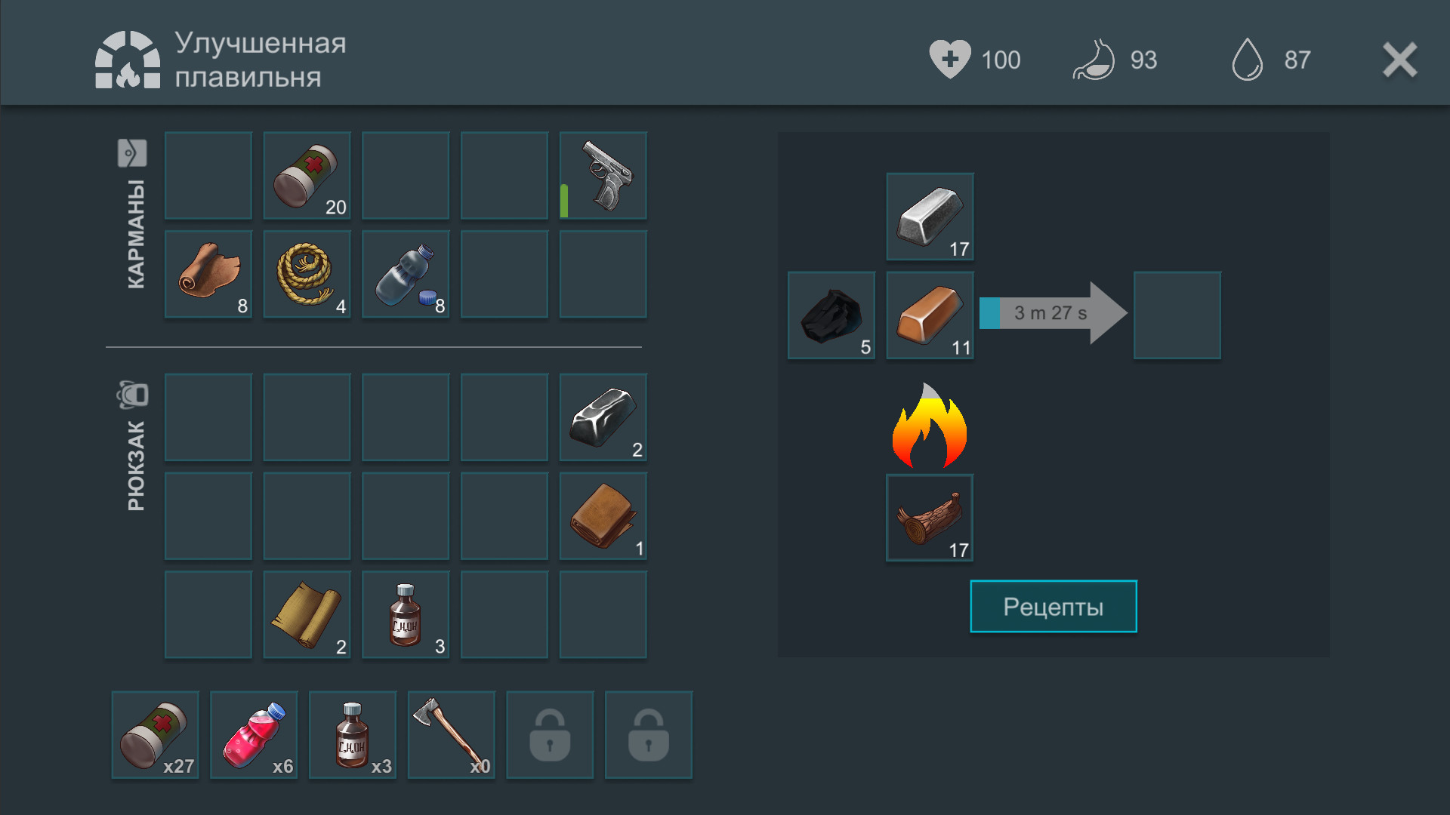This screenshot has width=1450, height=815.
Task: Select the alcohol bottle in backpack
Action: pyautogui.click(x=406, y=615)
